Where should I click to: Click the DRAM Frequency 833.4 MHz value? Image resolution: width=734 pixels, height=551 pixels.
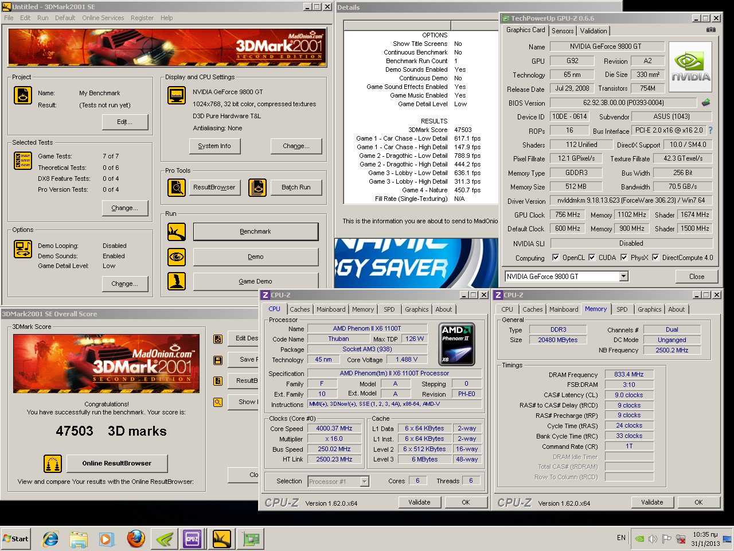629,374
